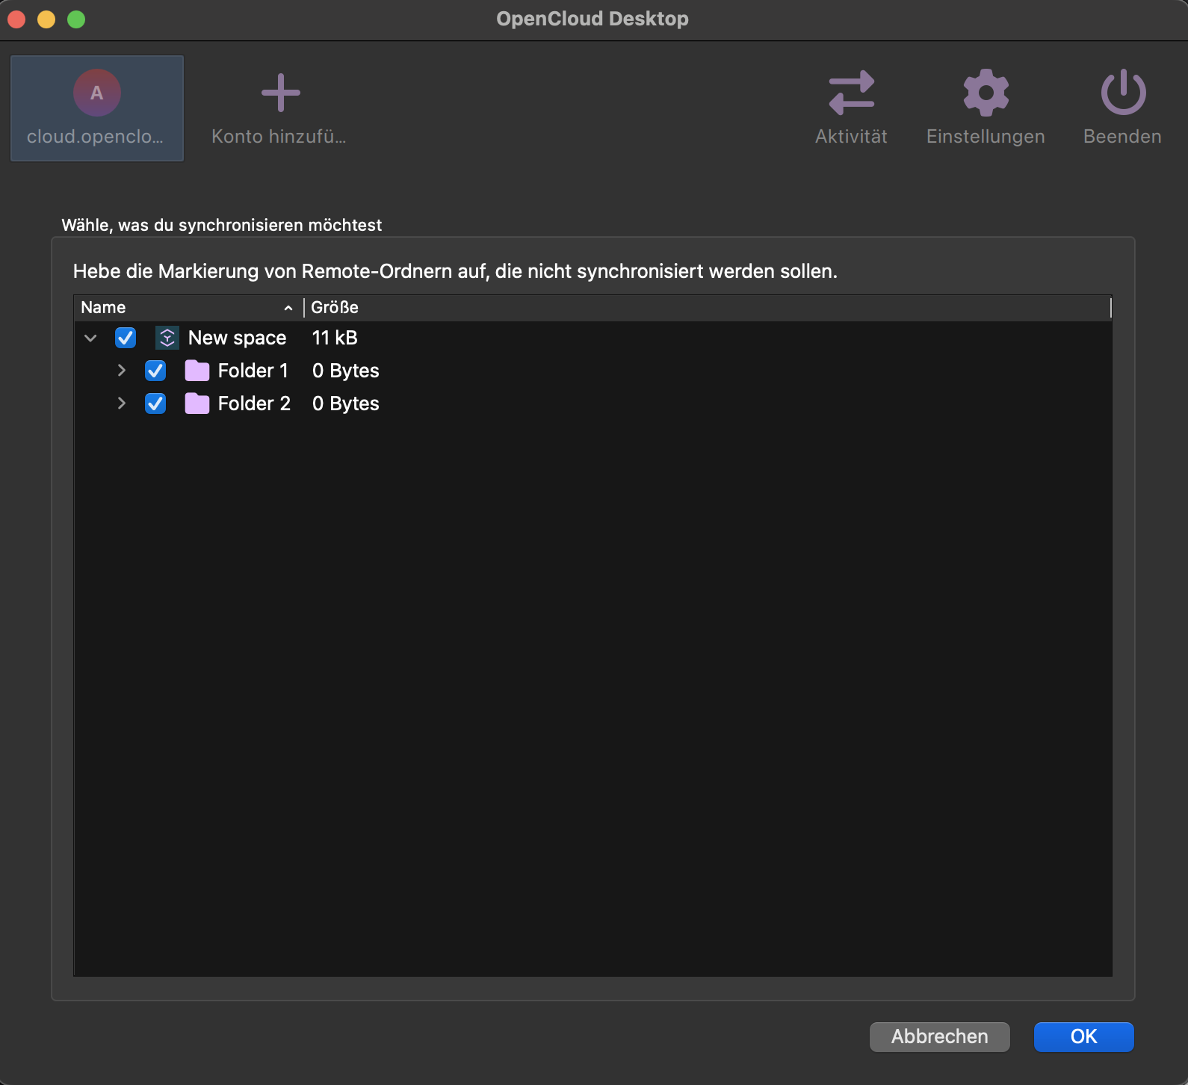
Task: Click the Folder 2 folder icon
Action: 197,404
